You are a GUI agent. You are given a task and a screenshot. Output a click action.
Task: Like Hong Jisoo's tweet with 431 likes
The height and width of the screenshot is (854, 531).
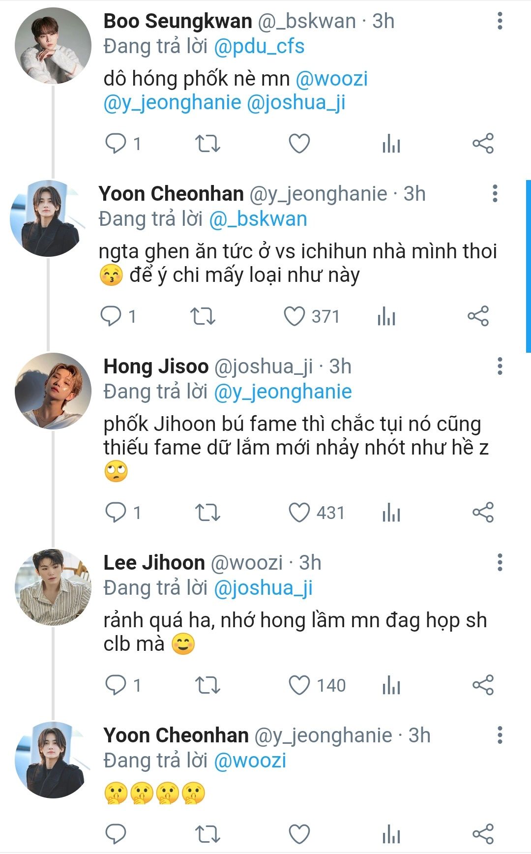pos(299,513)
